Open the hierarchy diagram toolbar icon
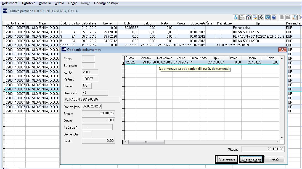 (242, 18)
